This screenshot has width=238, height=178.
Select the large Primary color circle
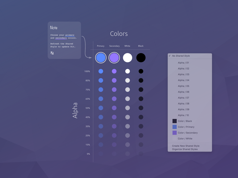pos(100,58)
